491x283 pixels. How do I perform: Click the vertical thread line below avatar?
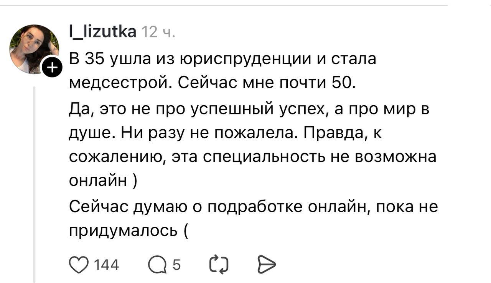click(34, 184)
